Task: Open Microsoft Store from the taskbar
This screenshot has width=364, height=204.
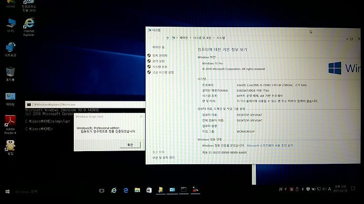Action: 149,190
